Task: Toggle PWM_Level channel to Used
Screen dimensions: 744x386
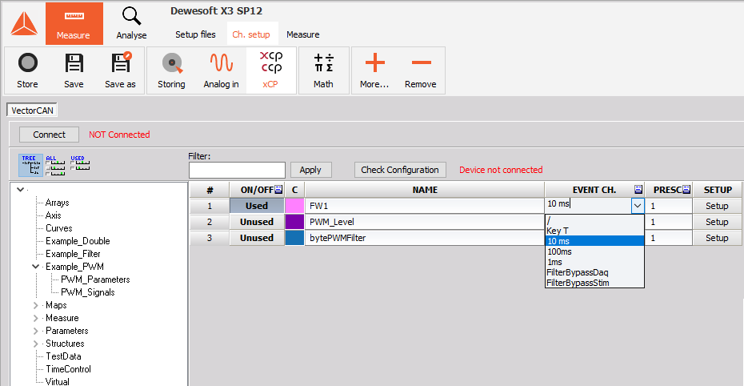Action: 257,222
